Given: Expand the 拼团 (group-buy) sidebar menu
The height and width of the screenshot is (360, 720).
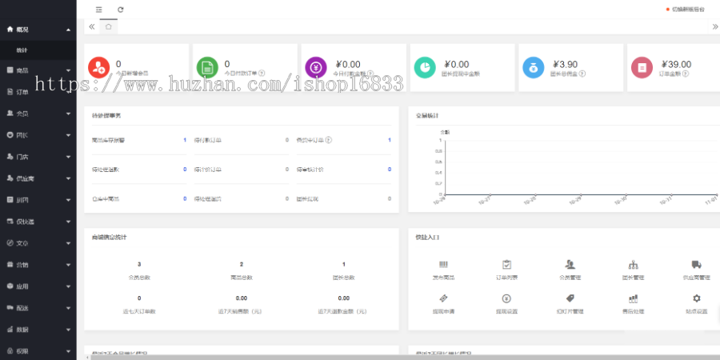Looking at the screenshot, I should pos(38,200).
